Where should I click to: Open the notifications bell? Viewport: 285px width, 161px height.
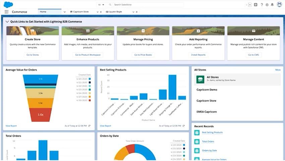click(x=272, y=5)
